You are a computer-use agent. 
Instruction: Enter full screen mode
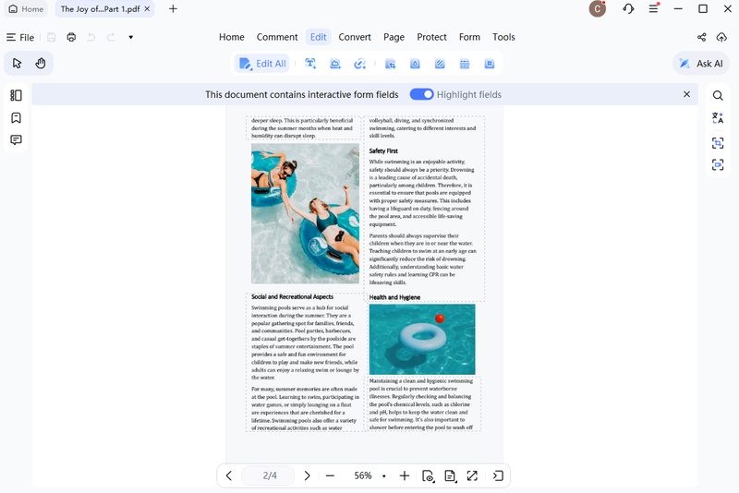click(472, 476)
